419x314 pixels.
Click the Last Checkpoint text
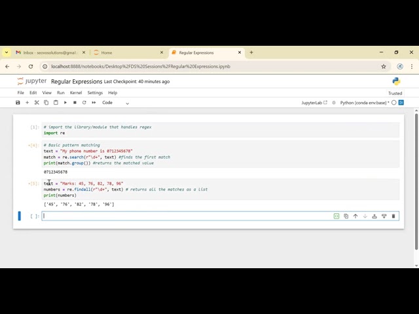pos(137,81)
